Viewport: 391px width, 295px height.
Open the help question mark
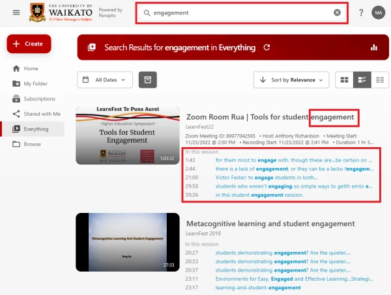pyautogui.click(x=361, y=12)
